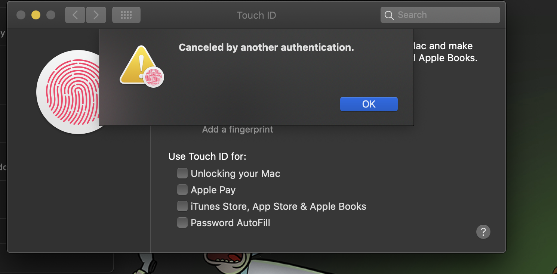557x274 pixels.
Task: Click the rounded panel at the bottom-left corner
Action: pos(56,265)
